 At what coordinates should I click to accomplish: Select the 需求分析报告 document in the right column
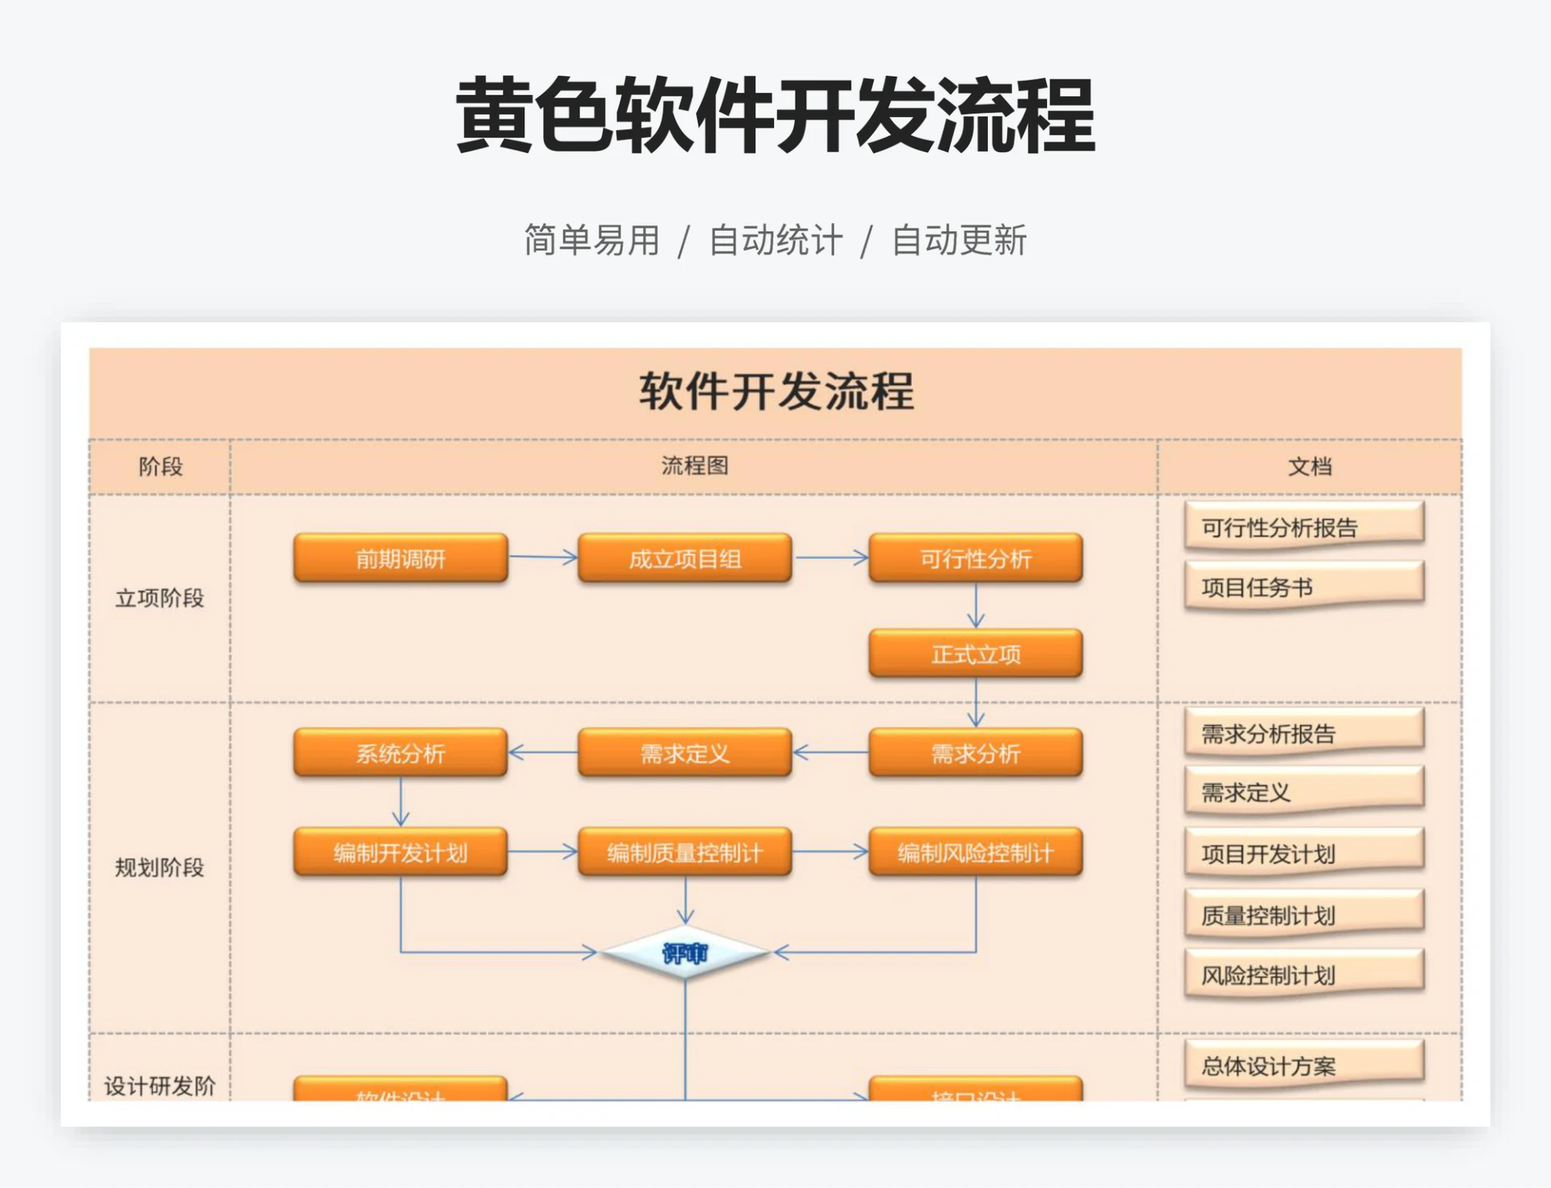point(1302,733)
